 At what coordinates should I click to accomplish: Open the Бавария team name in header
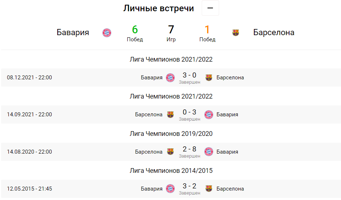[x=73, y=32]
